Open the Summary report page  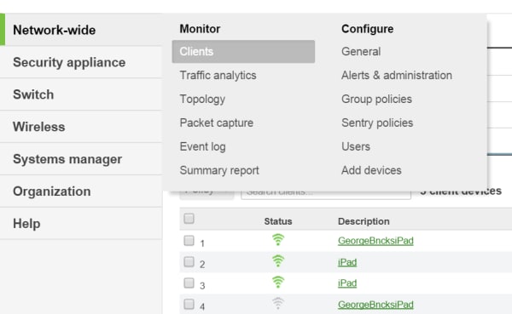click(x=219, y=170)
